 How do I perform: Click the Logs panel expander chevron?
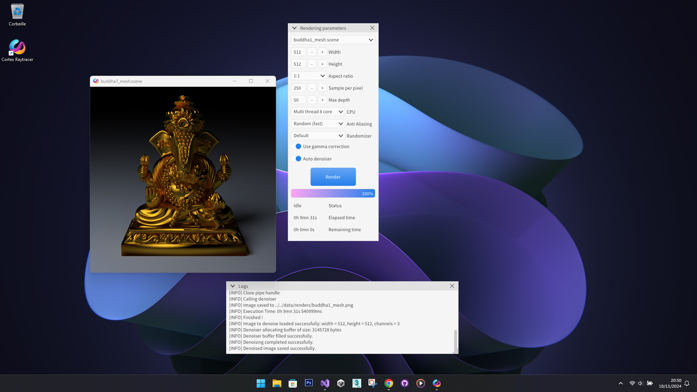click(x=232, y=286)
